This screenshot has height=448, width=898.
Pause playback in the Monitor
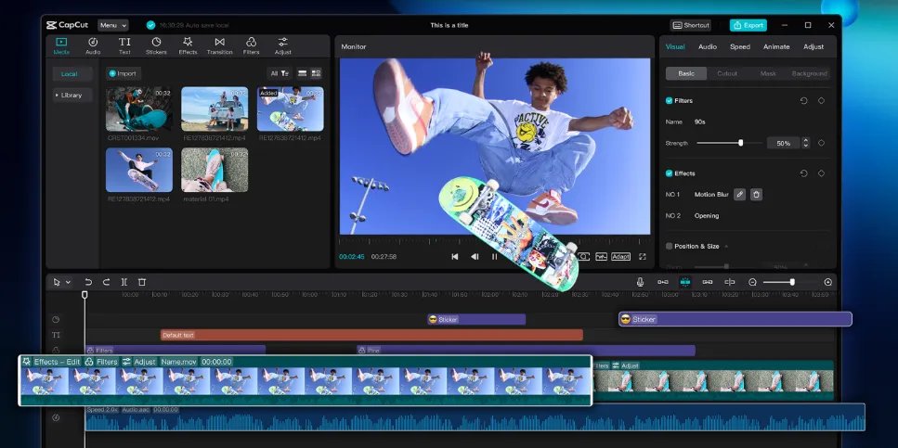click(494, 257)
